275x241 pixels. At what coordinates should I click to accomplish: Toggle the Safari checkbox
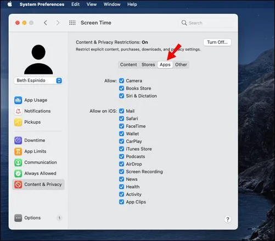pyautogui.click(x=121, y=118)
